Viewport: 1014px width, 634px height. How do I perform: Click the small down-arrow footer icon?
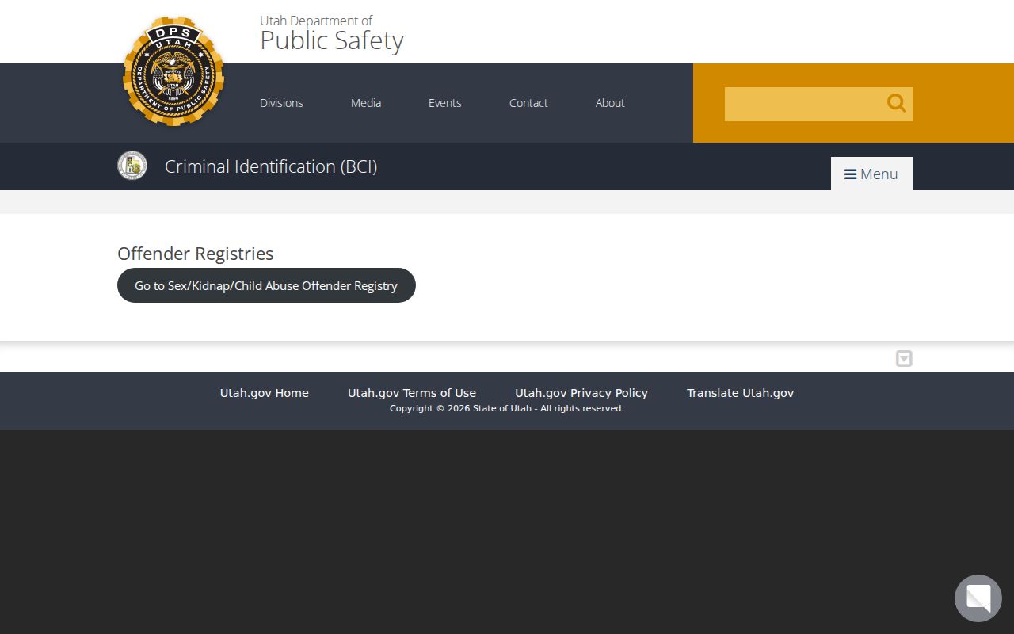904,359
